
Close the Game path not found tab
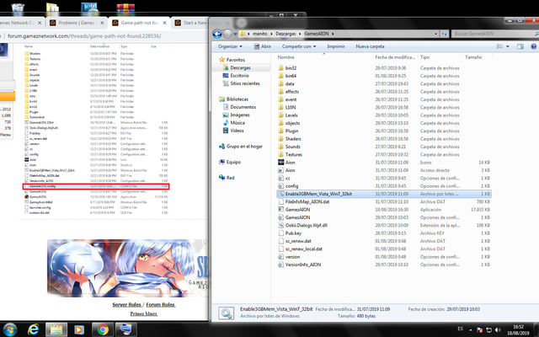165,23
